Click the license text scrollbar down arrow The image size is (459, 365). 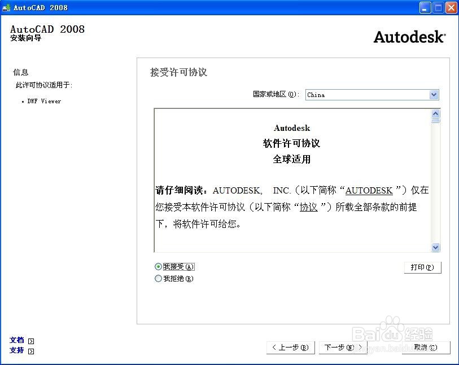[436, 248]
